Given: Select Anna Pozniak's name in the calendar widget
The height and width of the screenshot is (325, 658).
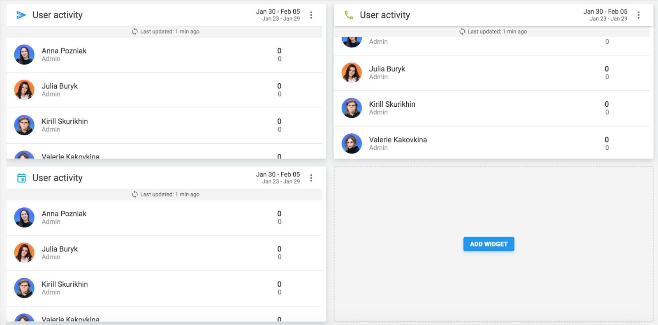Looking at the screenshot, I should point(64,214).
